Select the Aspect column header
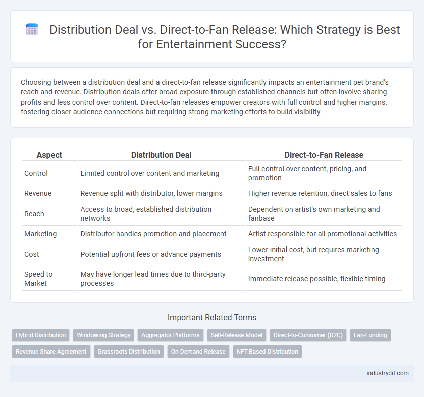 coord(49,155)
